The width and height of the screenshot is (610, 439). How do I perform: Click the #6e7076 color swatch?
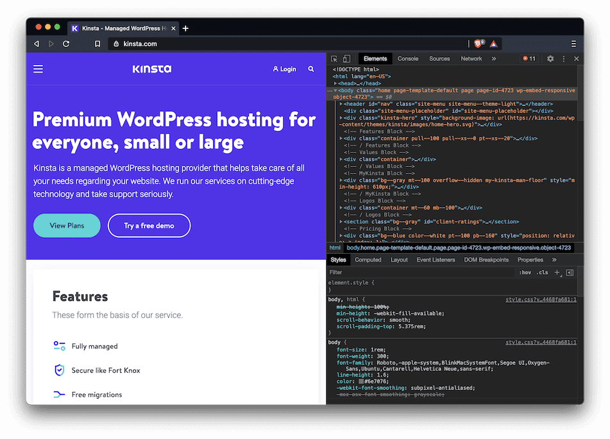pyautogui.click(x=362, y=382)
